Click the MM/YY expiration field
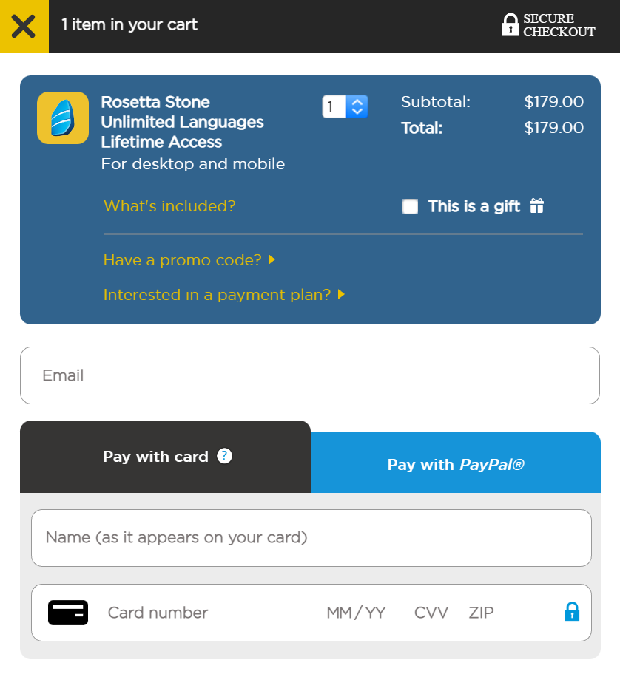The width and height of the screenshot is (620, 674). 356,613
